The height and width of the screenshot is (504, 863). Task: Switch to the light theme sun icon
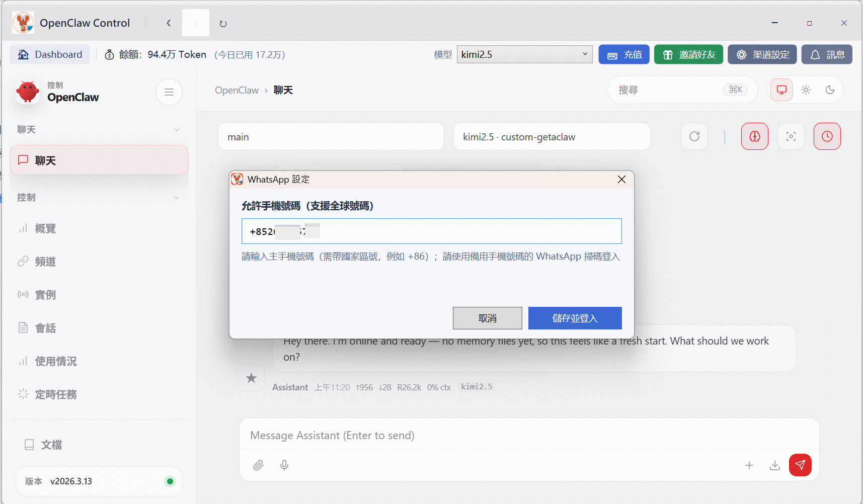(806, 90)
